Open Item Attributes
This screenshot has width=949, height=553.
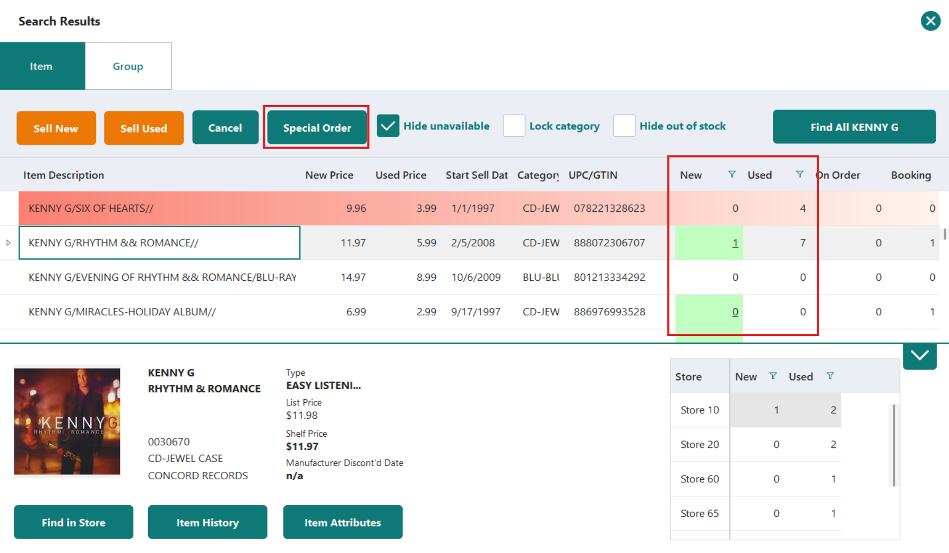342,522
